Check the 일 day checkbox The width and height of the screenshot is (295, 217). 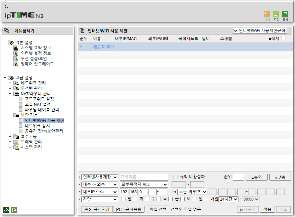194,199
